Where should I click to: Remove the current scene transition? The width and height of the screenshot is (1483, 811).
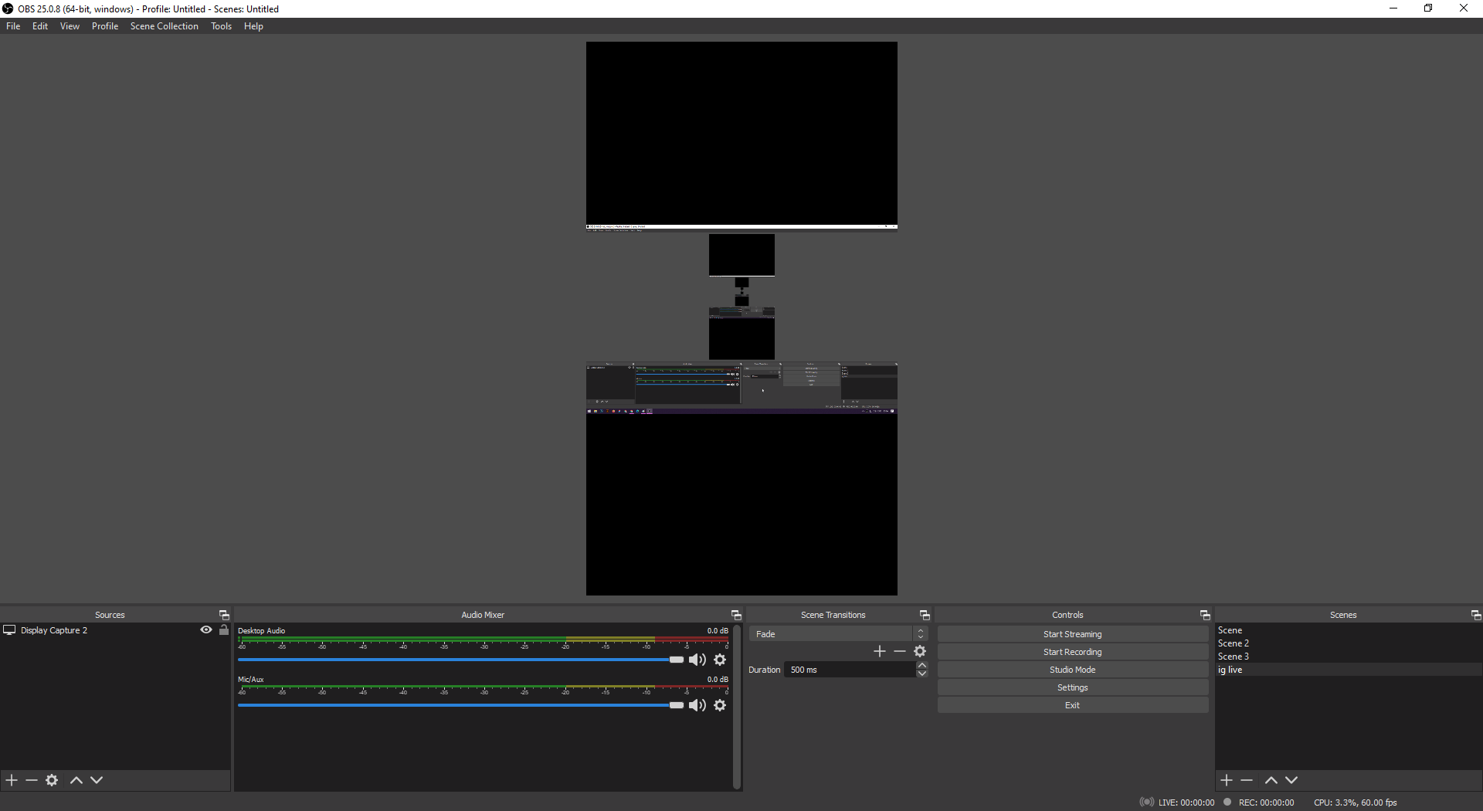[900, 651]
